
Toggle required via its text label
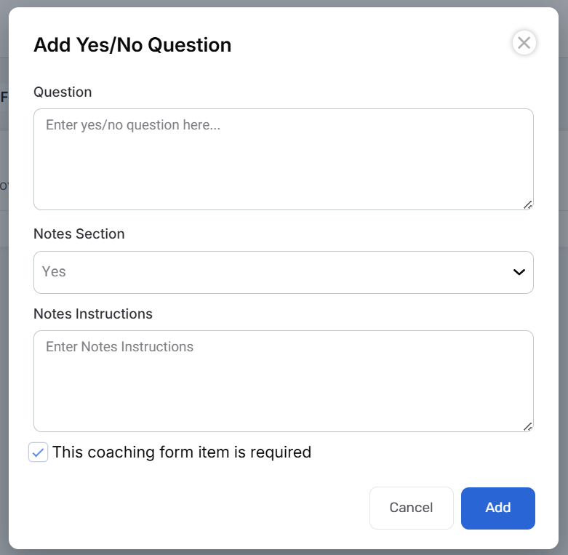click(181, 452)
